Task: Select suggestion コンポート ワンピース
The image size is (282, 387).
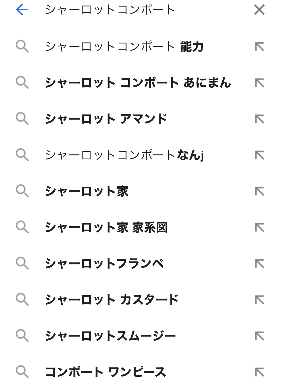Action: click(105, 372)
